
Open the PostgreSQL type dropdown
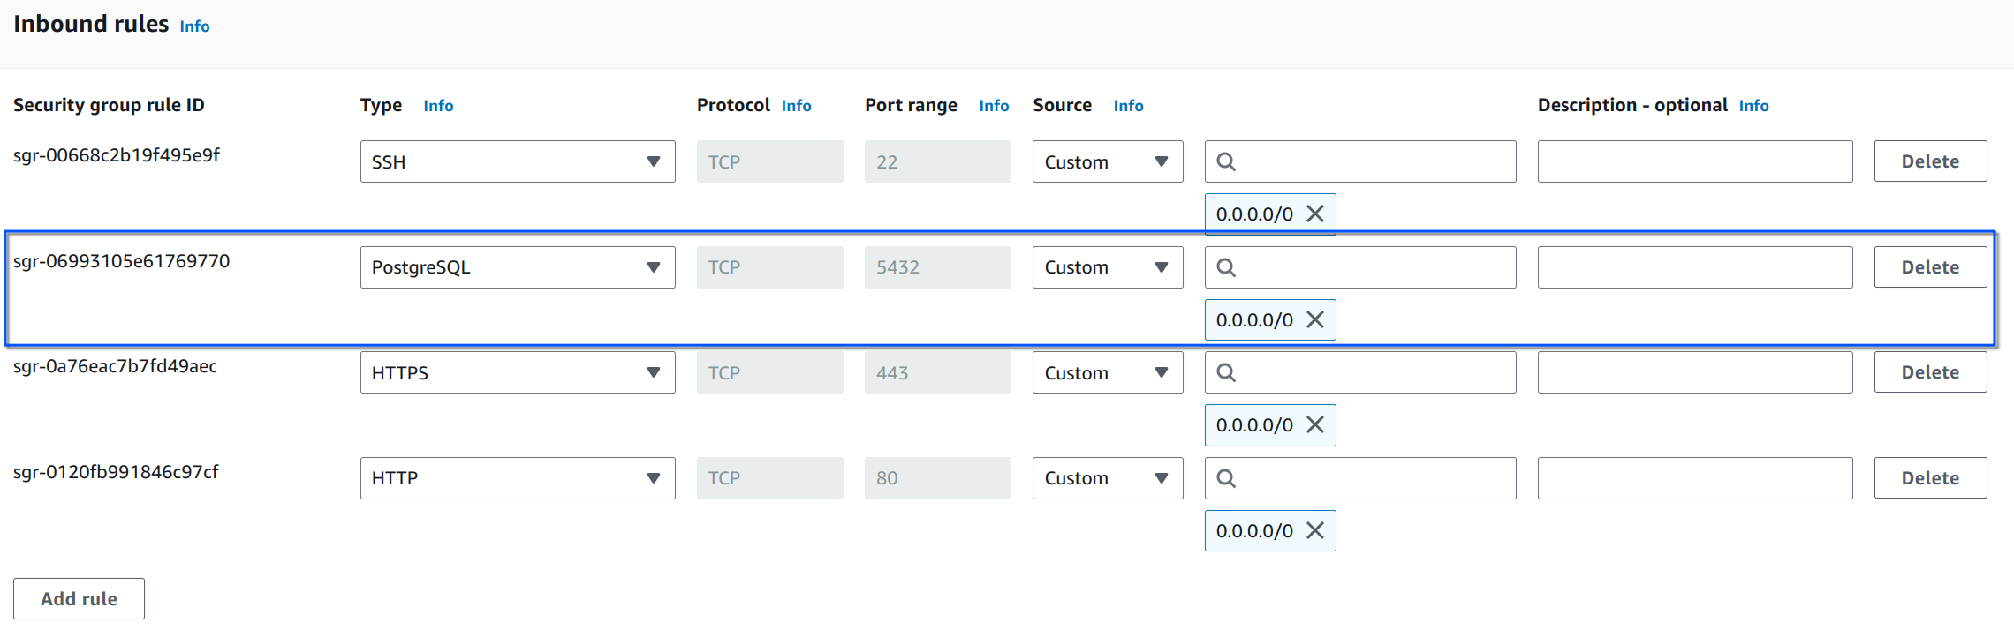(517, 267)
